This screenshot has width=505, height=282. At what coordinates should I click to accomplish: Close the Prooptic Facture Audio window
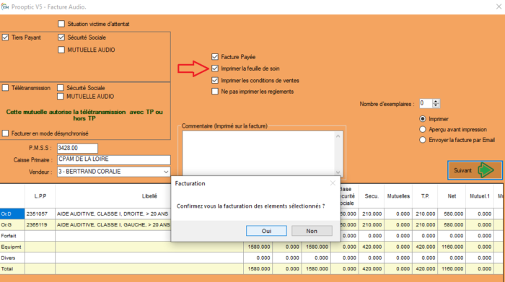click(x=499, y=6)
